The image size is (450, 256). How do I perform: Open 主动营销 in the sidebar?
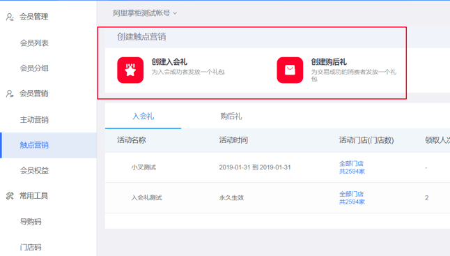(34, 120)
